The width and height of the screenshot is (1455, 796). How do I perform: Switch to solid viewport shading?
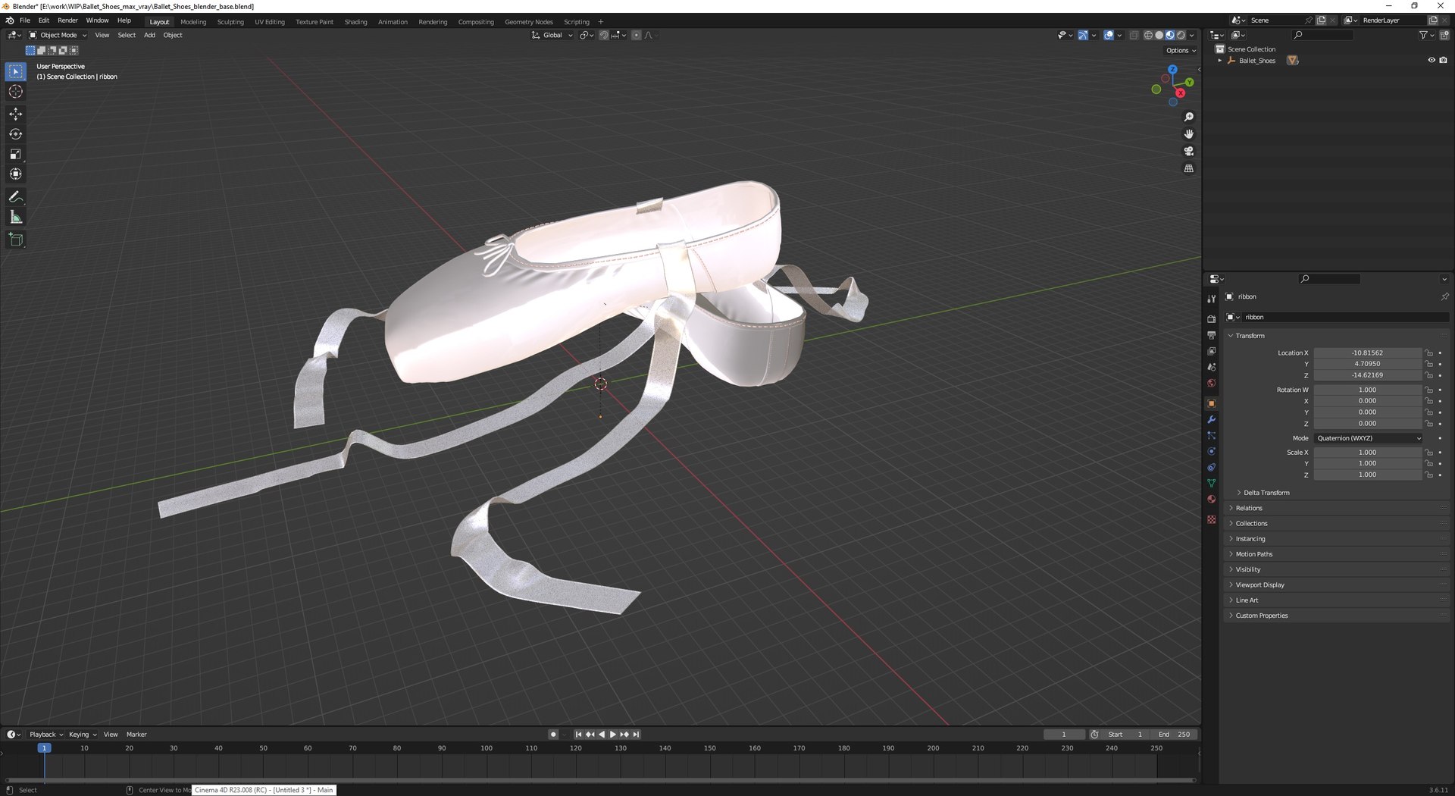pos(1159,35)
